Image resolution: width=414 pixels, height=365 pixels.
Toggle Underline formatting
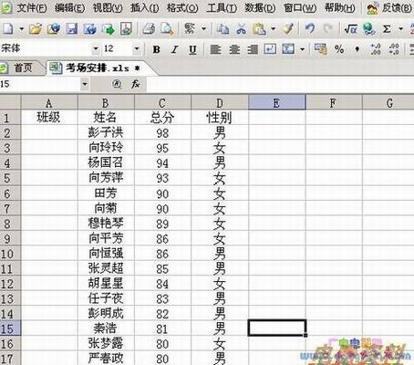(192, 49)
